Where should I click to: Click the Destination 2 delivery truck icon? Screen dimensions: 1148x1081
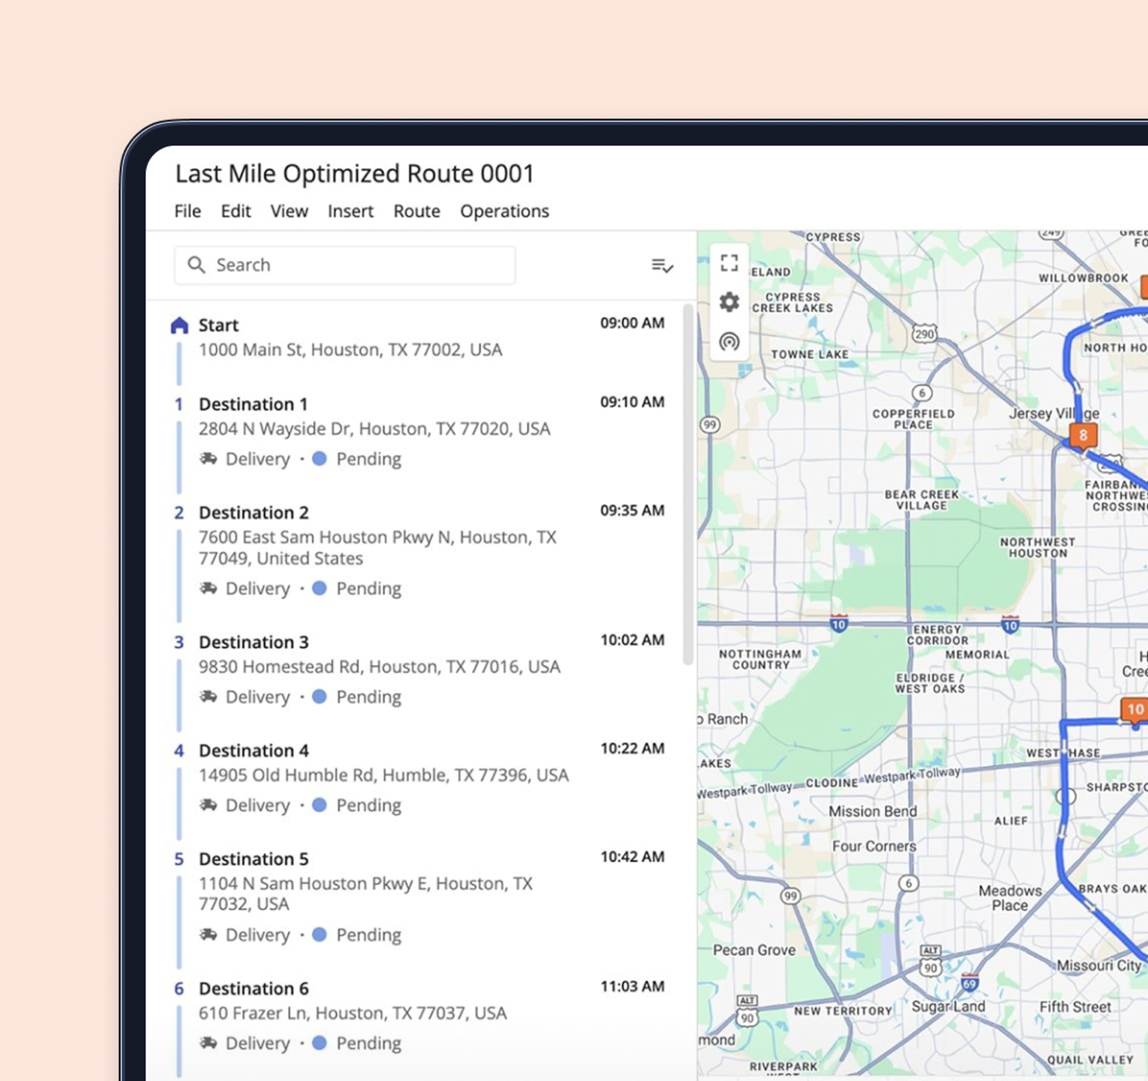click(208, 588)
